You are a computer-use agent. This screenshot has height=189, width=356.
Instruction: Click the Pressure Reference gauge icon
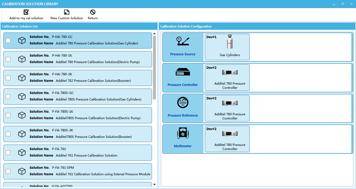(x=183, y=103)
